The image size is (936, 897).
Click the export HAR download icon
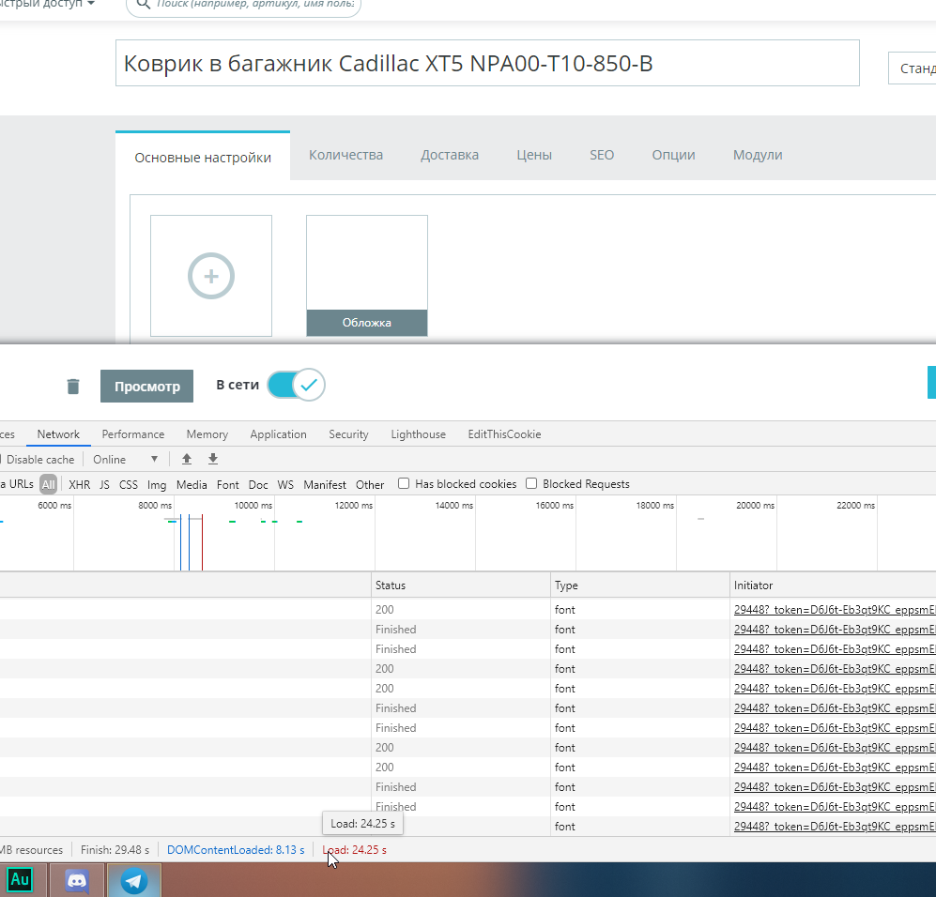pyautogui.click(x=213, y=459)
